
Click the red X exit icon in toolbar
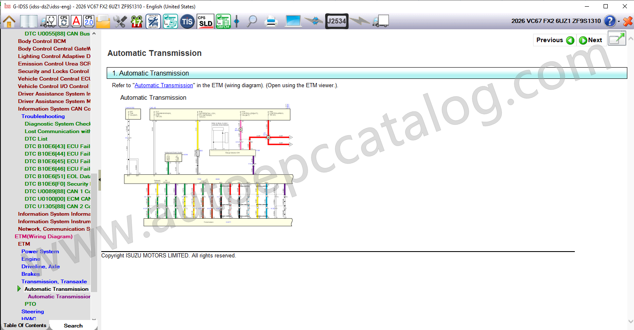click(x=627, y=21)
